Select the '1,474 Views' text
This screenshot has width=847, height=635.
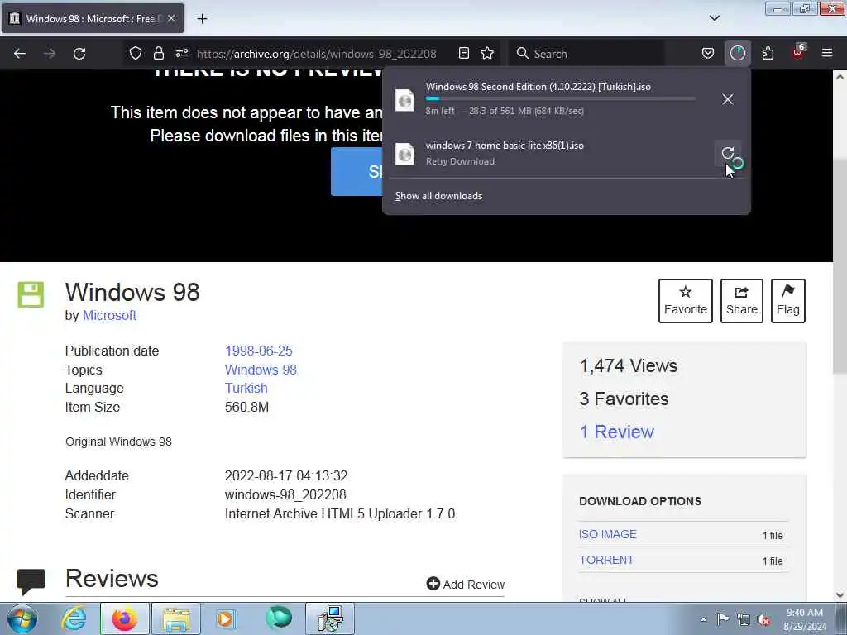629,365
